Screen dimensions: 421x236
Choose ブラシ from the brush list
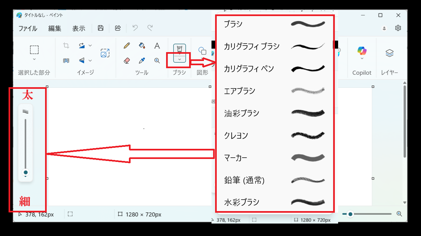(275, 24)
